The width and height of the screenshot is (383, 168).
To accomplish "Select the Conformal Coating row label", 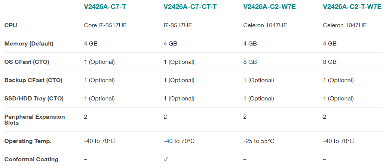I will point(31,159).
